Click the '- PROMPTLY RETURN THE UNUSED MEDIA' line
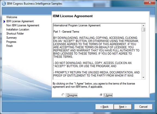This screenshot has height=114, width=157. pyautogui.click(x=97, y=73)
